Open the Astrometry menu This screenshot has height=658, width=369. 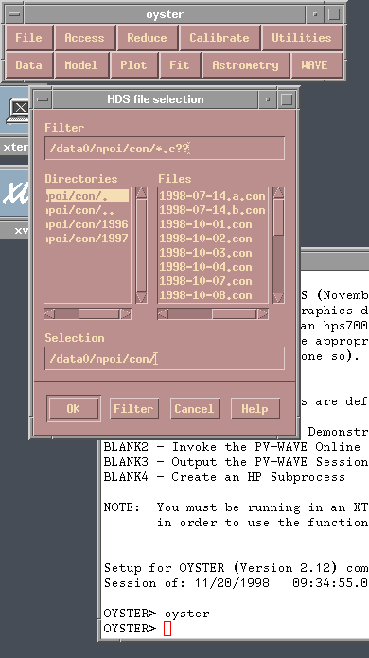pyautogui.click(x=245, y=65)
